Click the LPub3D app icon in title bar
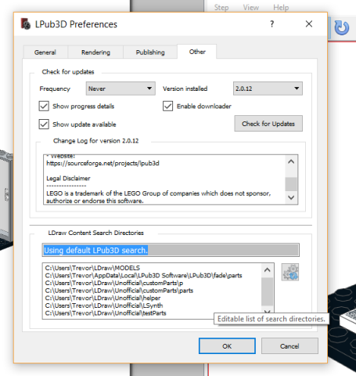The width and height of the screenshot is (356, 376). click(x=26, y=24)
